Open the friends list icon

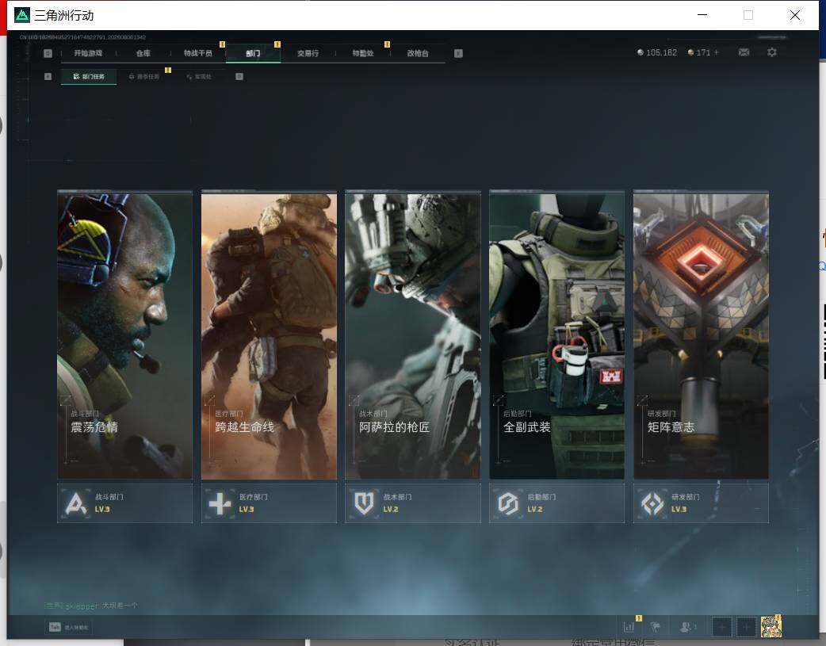(x=687, y=627)
